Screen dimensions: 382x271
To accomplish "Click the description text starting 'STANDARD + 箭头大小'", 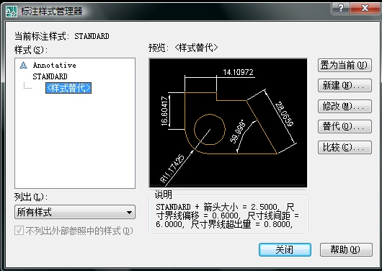I will [x=227, y=216].
